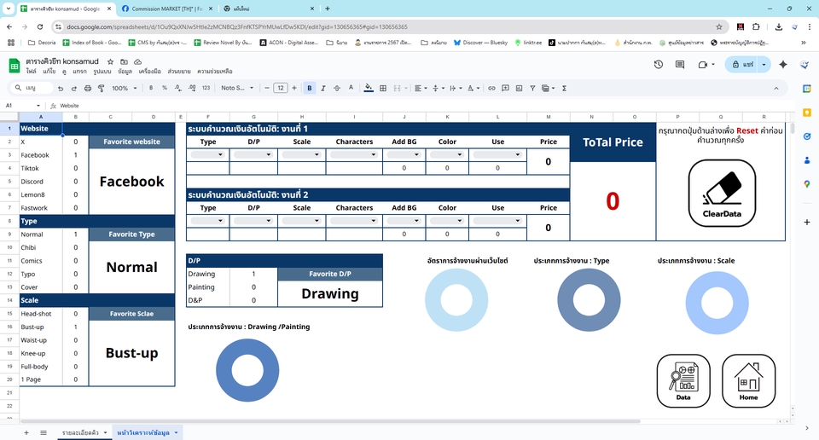Toggle italic formatting

(323, 88)
